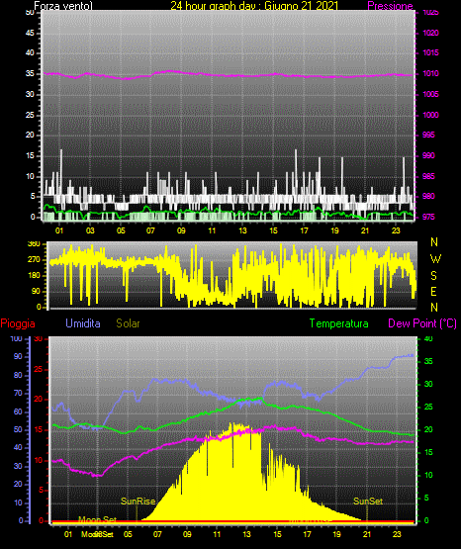Click the "24 hour graph day : Giugno 21 2021" title
Viewport: 461px width, 549px height.
(x=254, y=6)
